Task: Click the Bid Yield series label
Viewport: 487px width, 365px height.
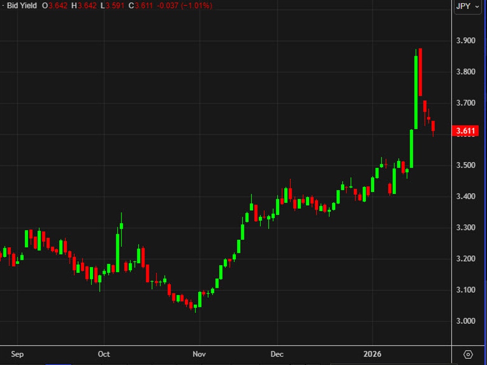Action: click(x=21, y=5)
